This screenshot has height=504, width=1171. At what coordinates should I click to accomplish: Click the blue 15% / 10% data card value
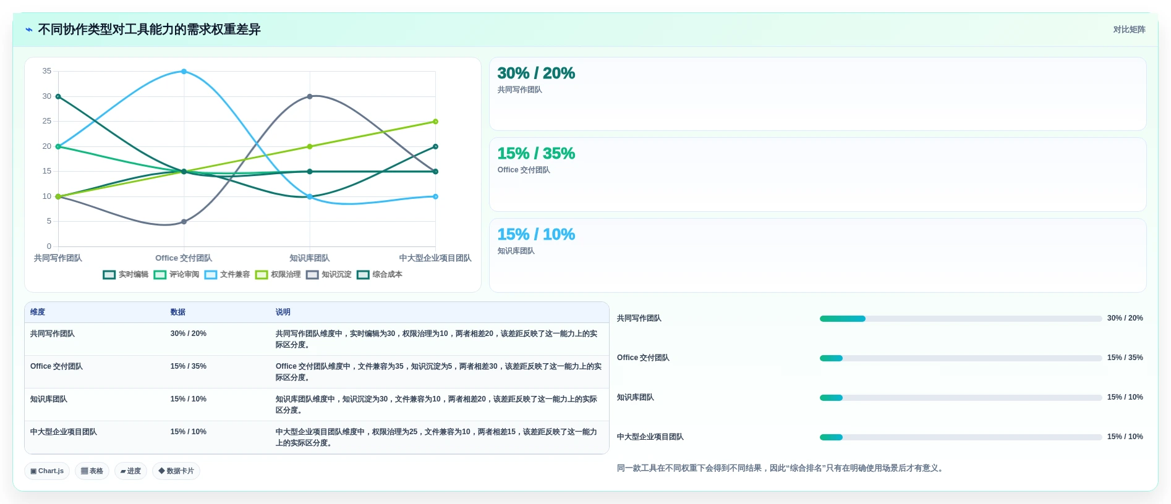(536, 235)
